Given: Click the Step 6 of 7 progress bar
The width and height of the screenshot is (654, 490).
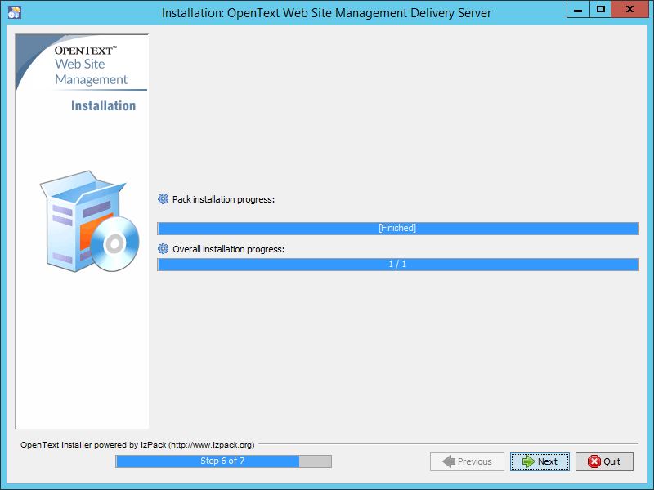Looking at the screenshot, I should click(223, 461).
